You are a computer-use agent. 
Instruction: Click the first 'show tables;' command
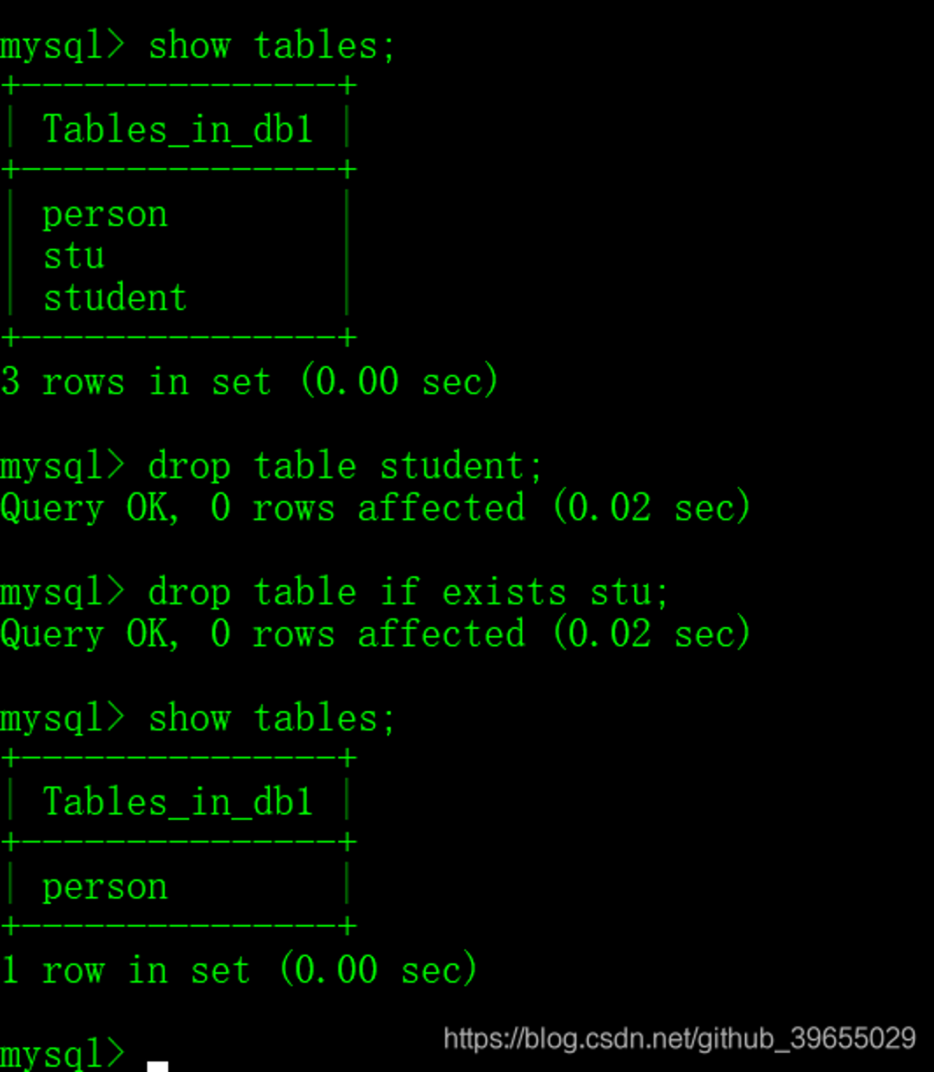click(x=271, y=46)
